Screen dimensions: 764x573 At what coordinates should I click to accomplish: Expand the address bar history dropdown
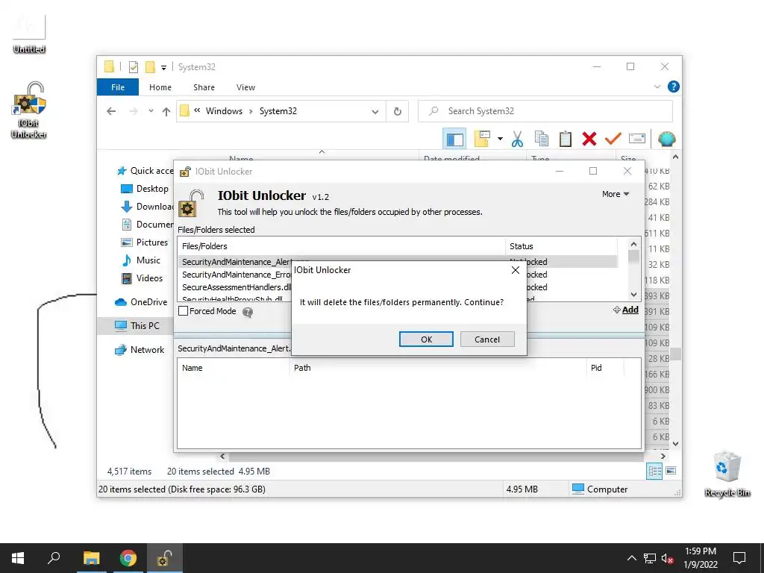click(x=375, y=112)
